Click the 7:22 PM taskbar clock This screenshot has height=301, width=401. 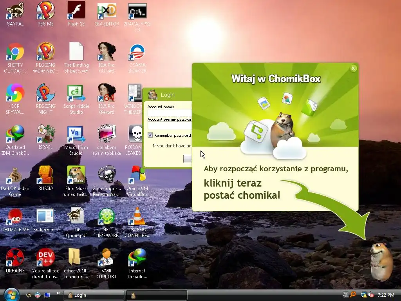(386, 295)
